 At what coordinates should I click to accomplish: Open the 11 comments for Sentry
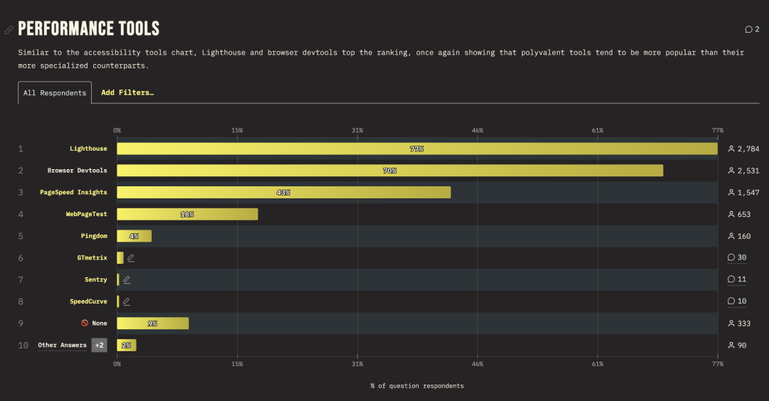coord(737,279)
